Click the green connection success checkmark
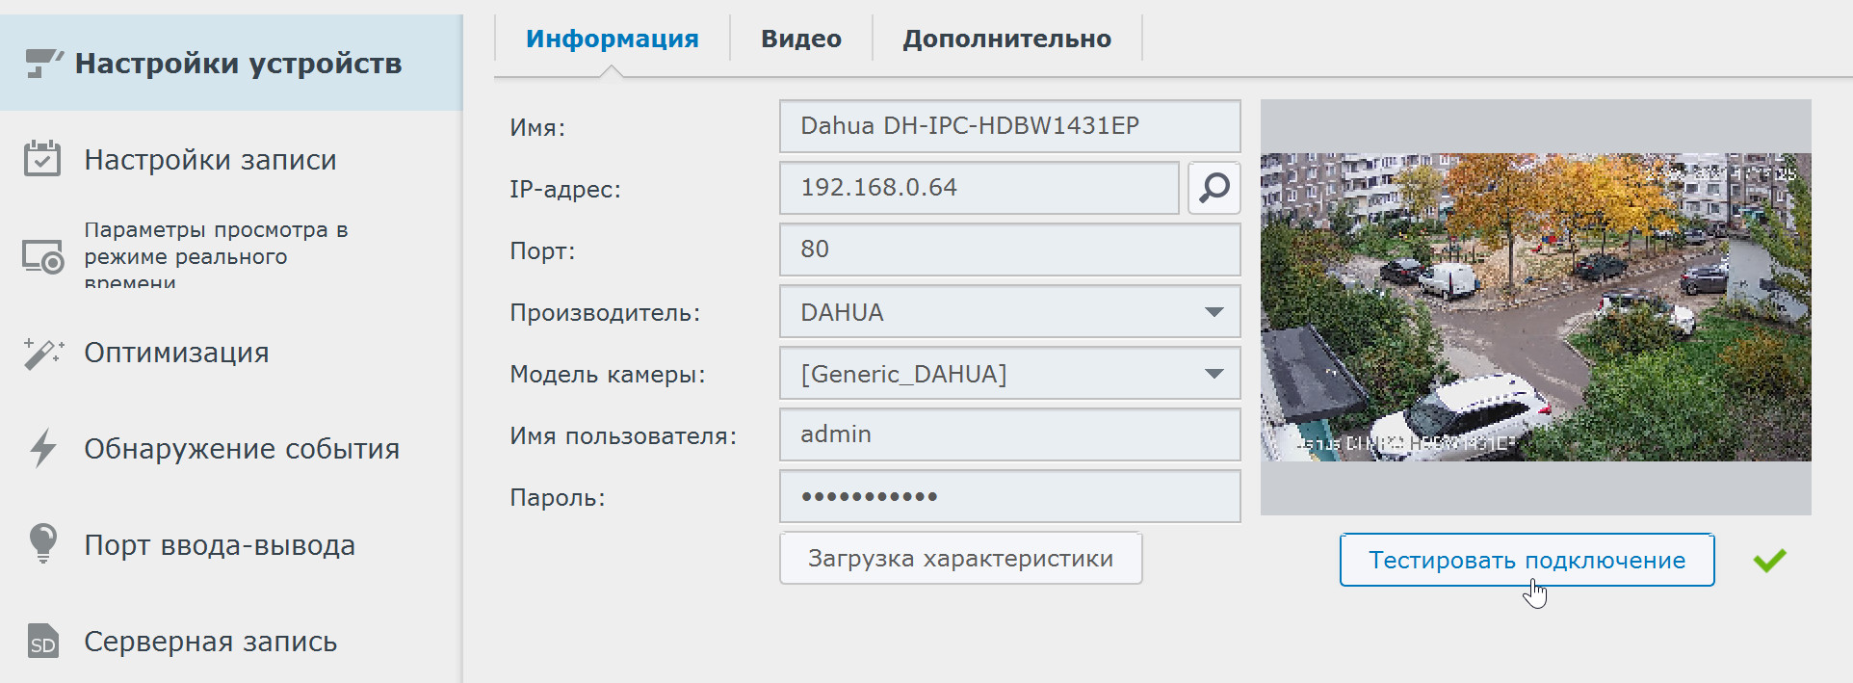This screenshot has width=1853, height=683. pyautogui.click(x=1769, y=560)
